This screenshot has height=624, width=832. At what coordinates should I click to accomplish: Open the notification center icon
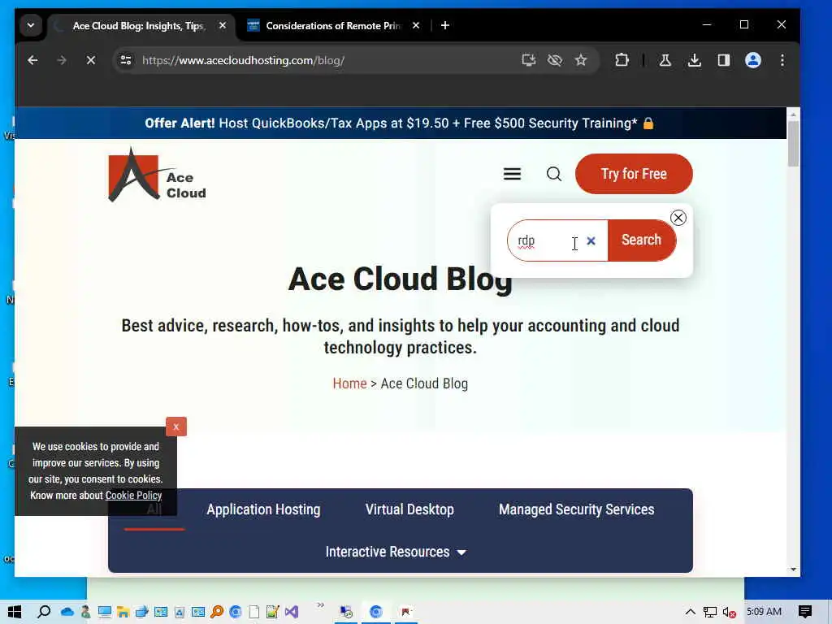pos(805,612)
